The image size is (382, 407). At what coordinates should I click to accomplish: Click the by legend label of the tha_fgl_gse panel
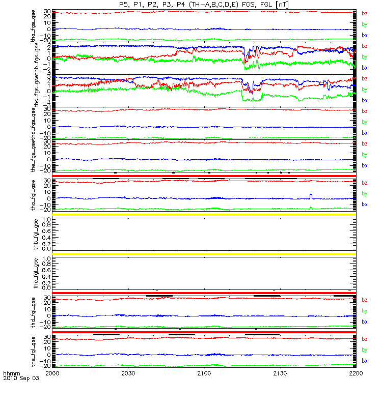pos(365,194)
